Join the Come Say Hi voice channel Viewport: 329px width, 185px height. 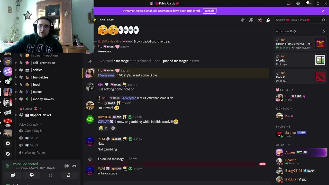[34, 131]
